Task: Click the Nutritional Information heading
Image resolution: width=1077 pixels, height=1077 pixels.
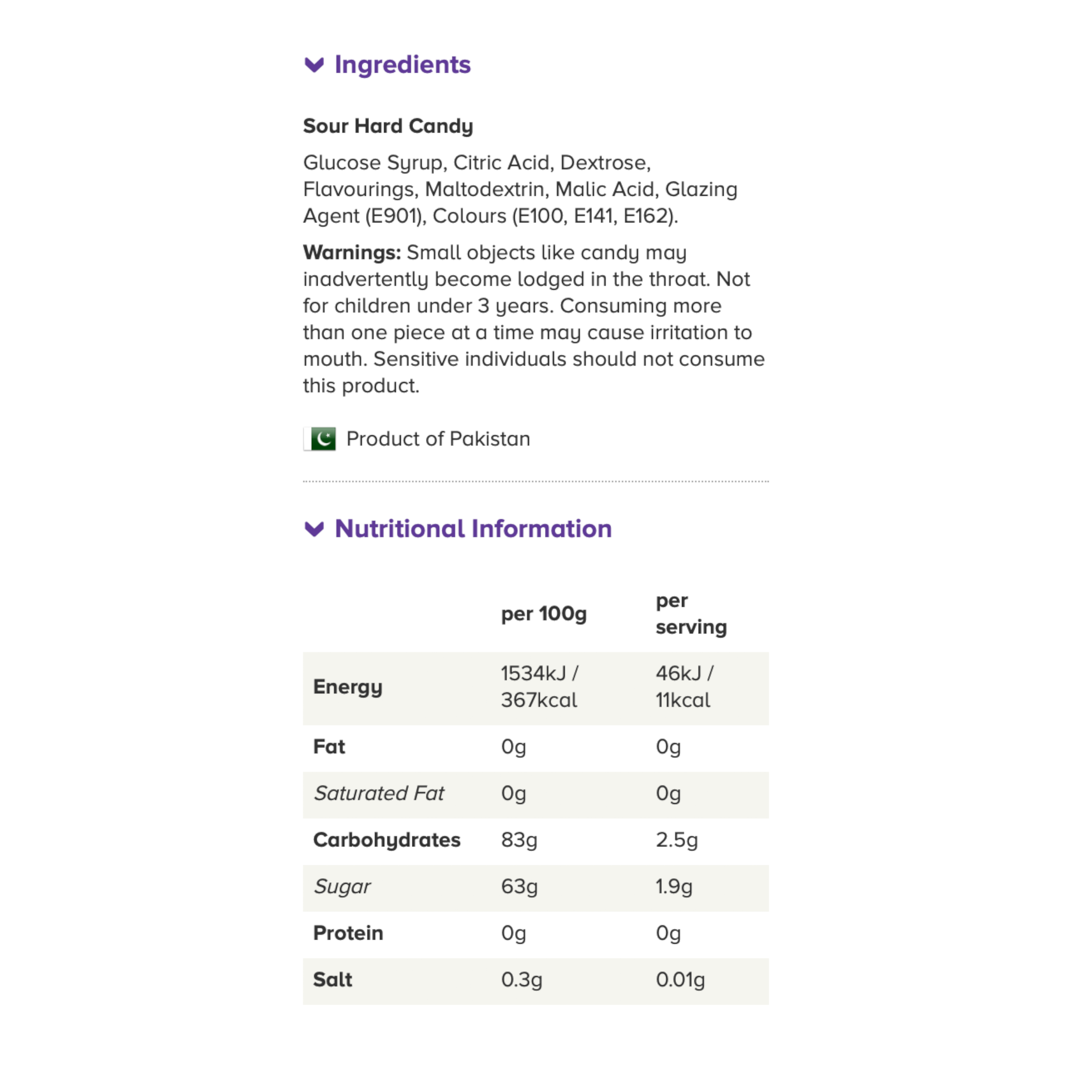Action: point(473,528)
